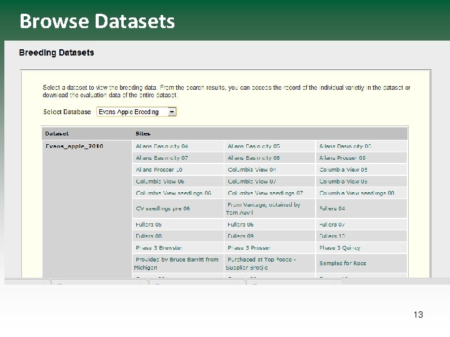The image size is (450, 337).
Task: Open From Vantage, obtained by Tom Auvil
Action: coord(263,208)
